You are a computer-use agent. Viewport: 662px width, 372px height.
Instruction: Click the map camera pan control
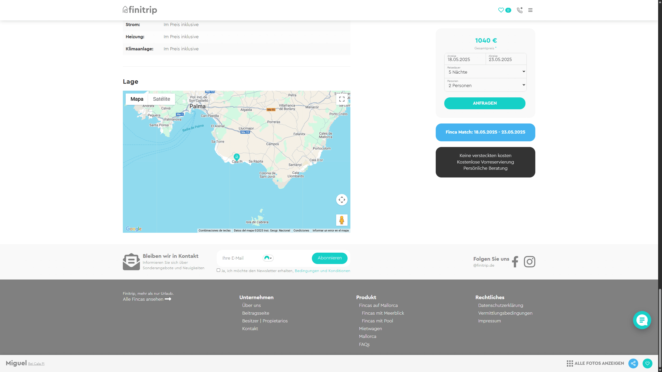point(342,200)
